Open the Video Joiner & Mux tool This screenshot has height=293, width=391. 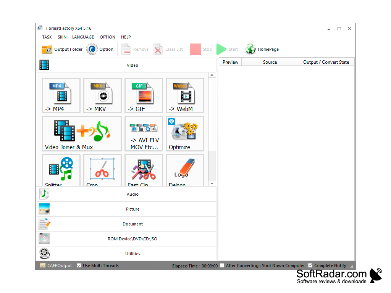pos(82,134)
